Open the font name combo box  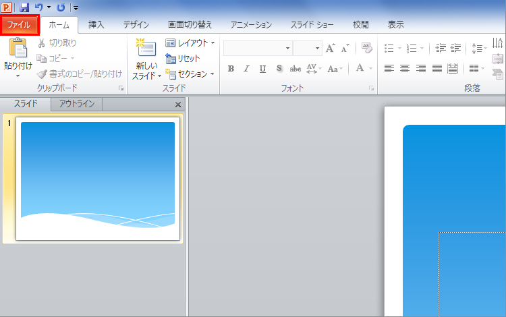[258, 49]
